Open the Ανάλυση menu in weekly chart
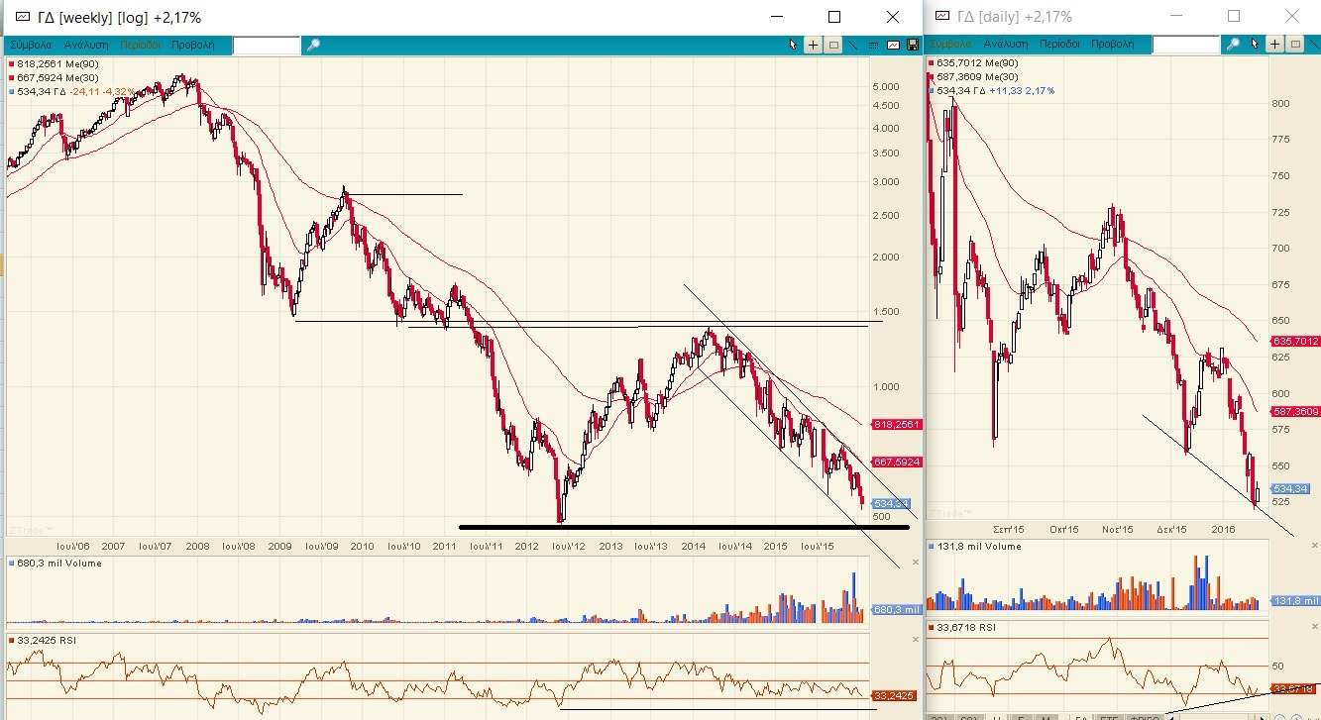Image resolution: width=1321 pixels, height=720 pixels. tap(86, 45)
